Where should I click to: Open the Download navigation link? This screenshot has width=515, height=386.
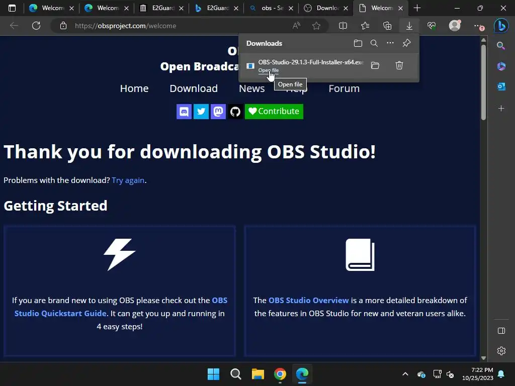pos(194,88)
